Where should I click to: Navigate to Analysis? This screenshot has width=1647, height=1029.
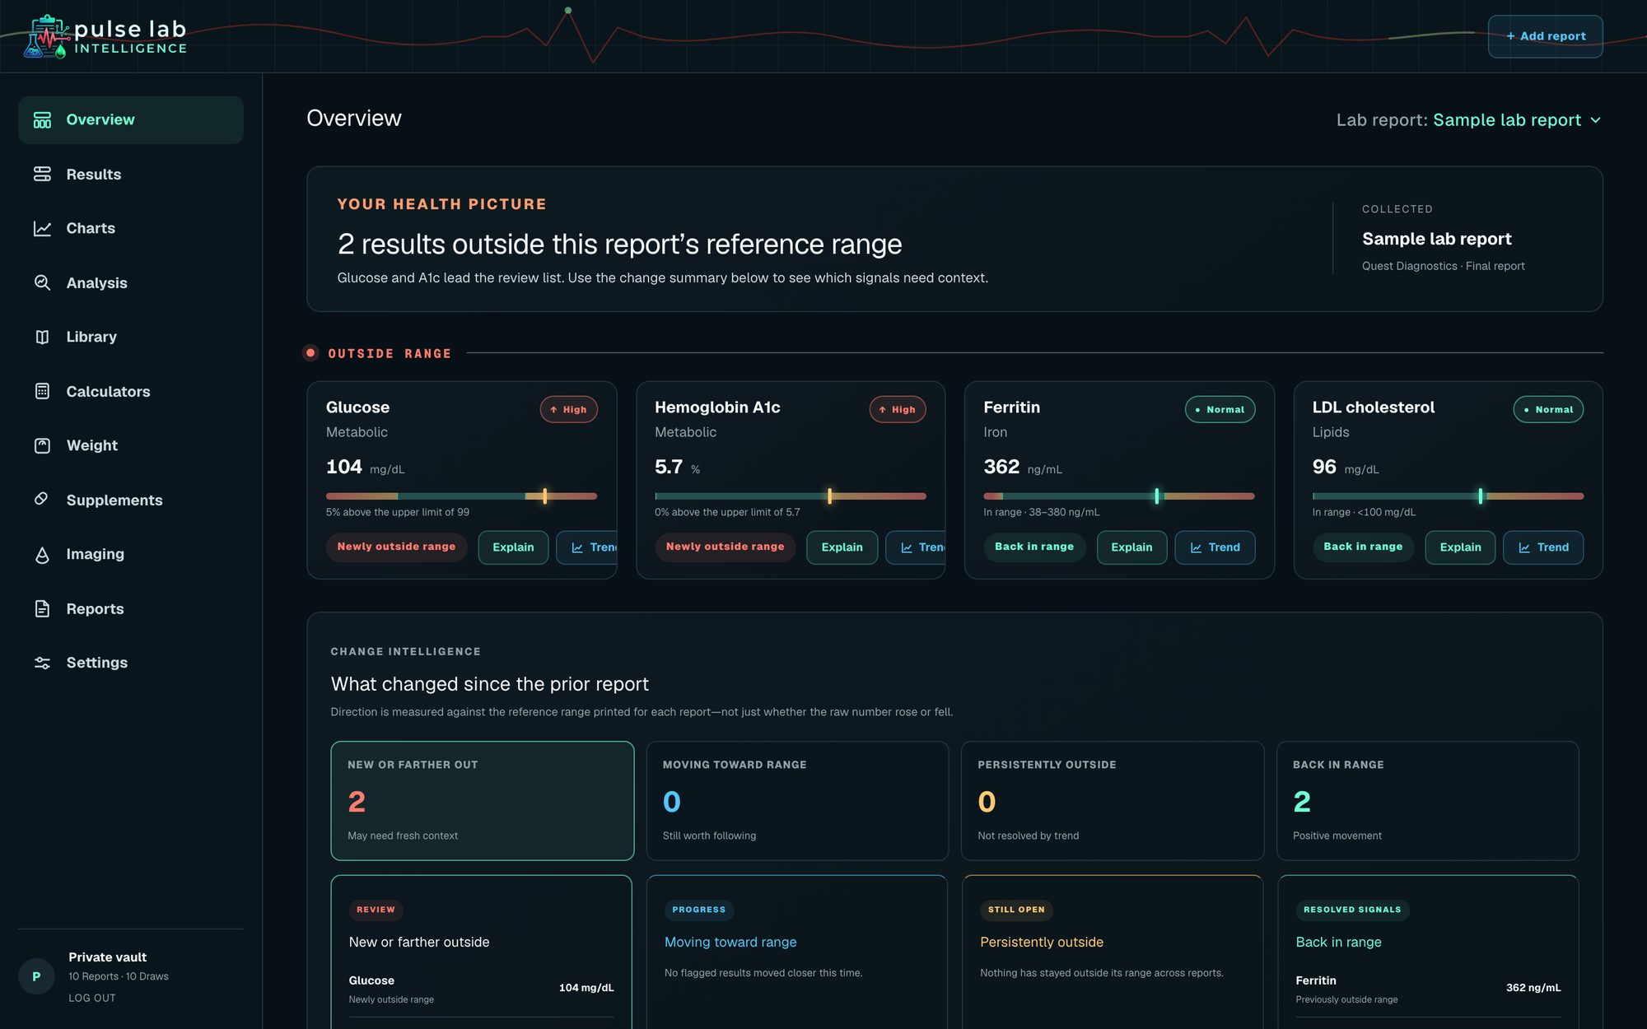131,282
